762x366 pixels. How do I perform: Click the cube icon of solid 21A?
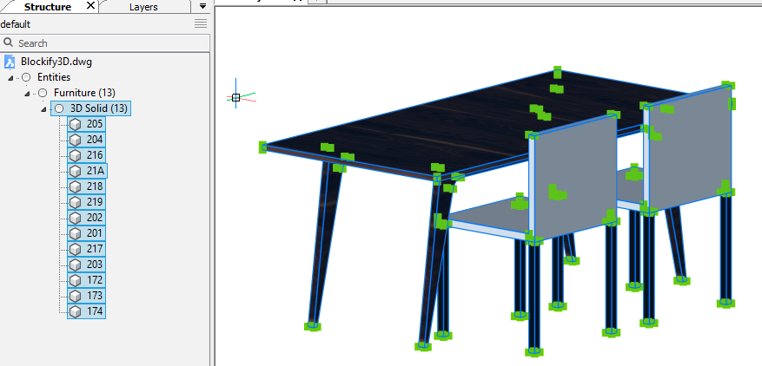(x=75, y=171)
